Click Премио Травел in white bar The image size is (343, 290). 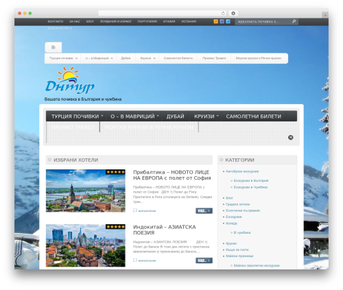point(214,58)
